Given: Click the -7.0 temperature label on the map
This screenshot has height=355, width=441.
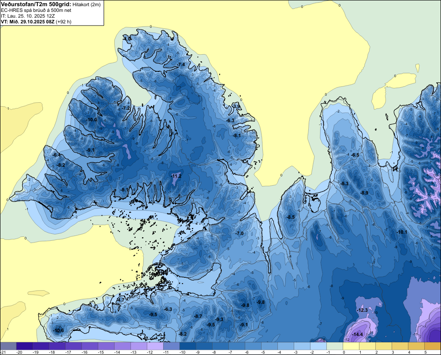Looking at the screenshot, I should [x=239, y=233].
